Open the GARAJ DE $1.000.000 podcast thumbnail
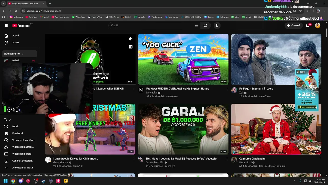 tap(183, 129)
